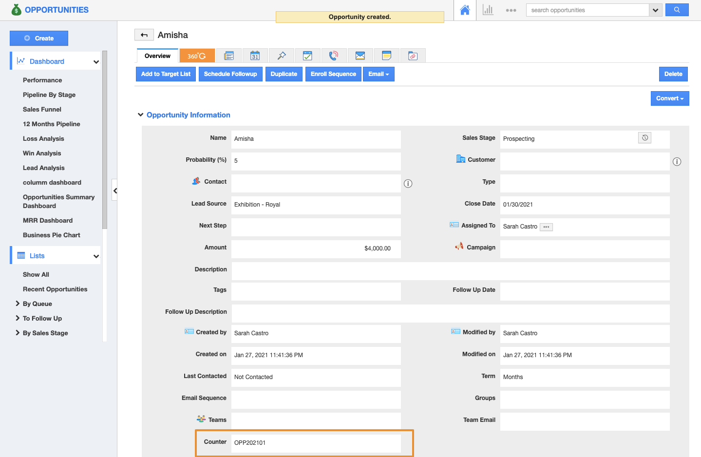701x457 pixels.
Task: Collapse the left sidebar panel arrow
Action: [115, 190]
